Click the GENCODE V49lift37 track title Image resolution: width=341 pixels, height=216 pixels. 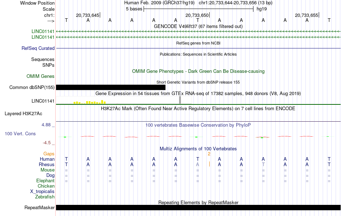pyautogui.click(x=198, y=26)
